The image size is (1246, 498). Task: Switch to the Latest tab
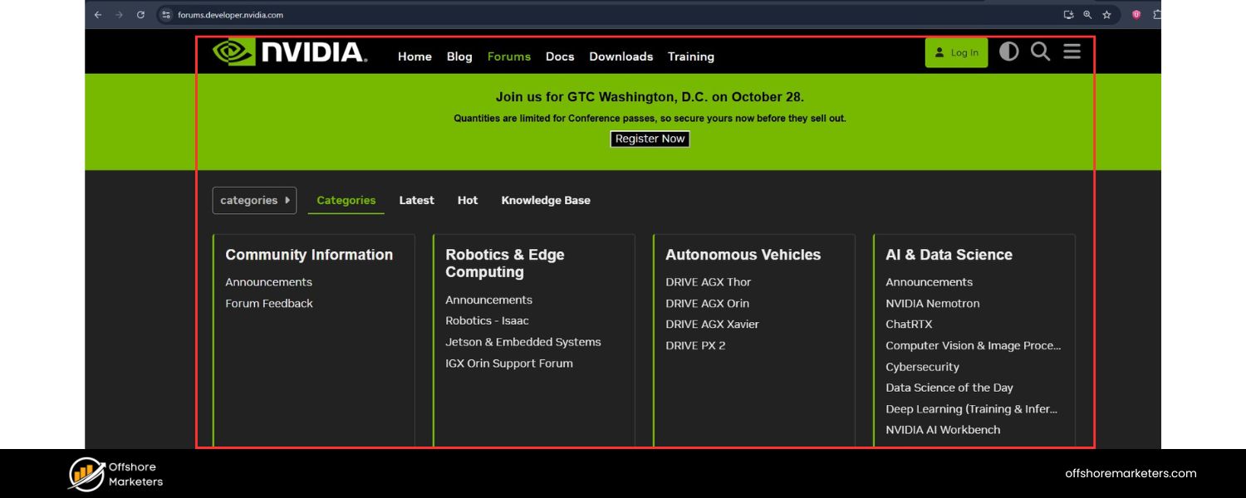point(416,200)
